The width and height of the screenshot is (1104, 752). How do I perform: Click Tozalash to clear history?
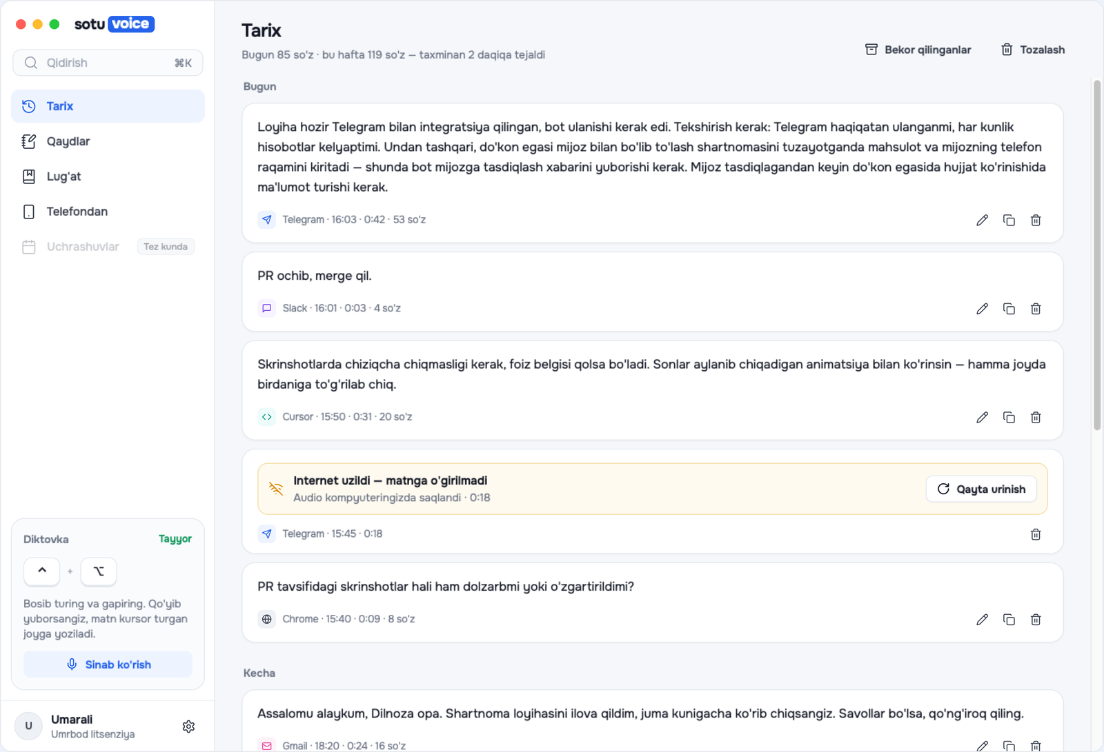1032,50
